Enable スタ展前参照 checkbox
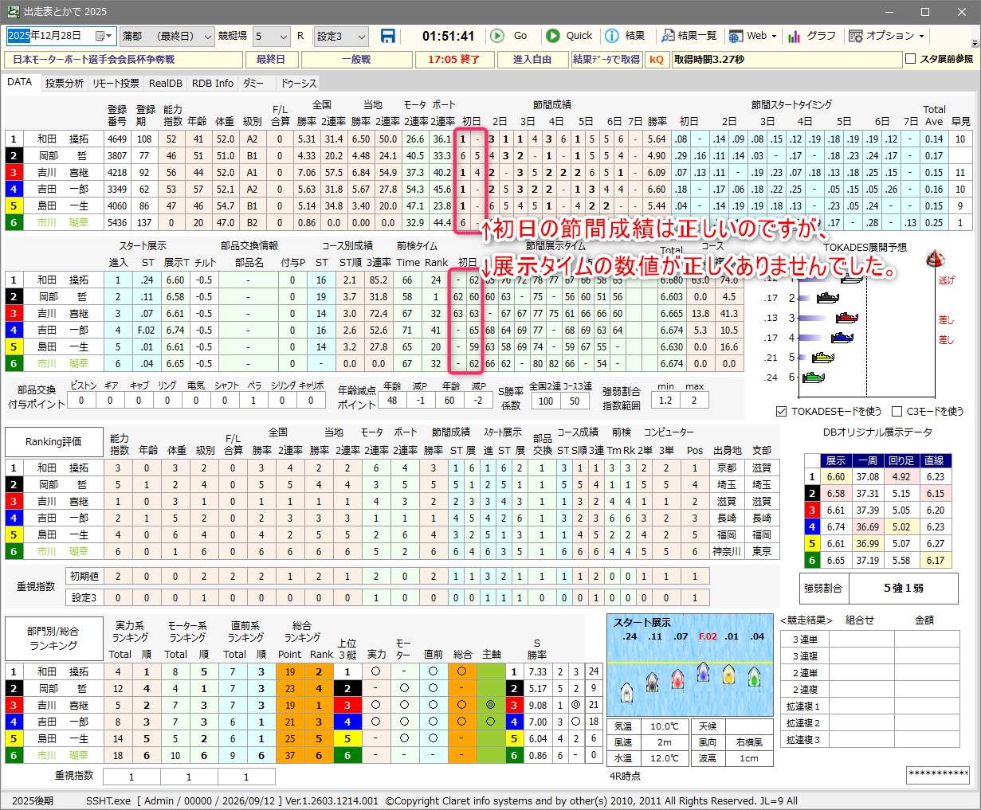 [910, 59]
